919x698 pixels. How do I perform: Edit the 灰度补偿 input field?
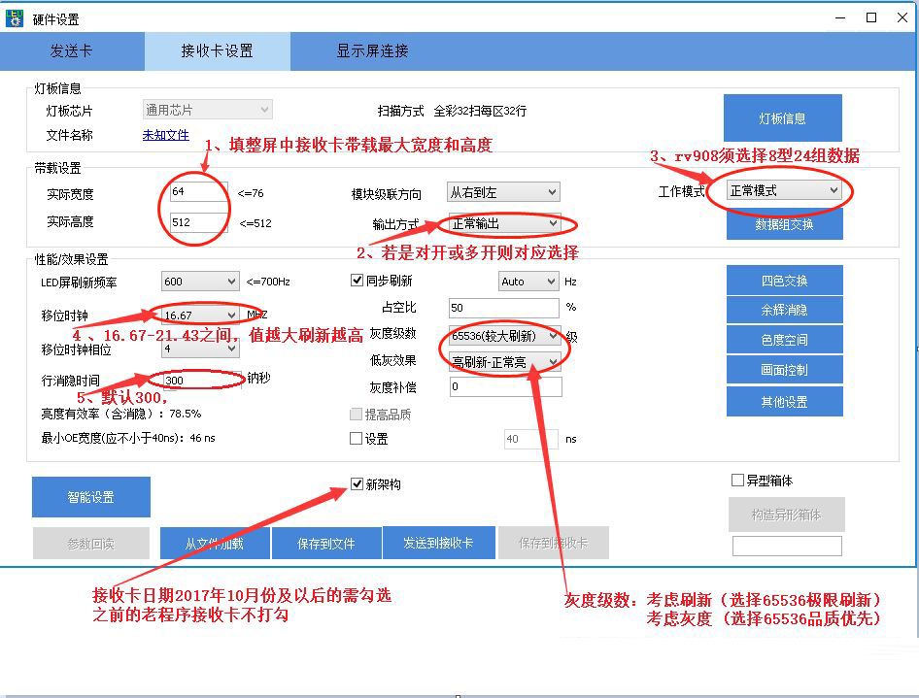pos(506,386)
